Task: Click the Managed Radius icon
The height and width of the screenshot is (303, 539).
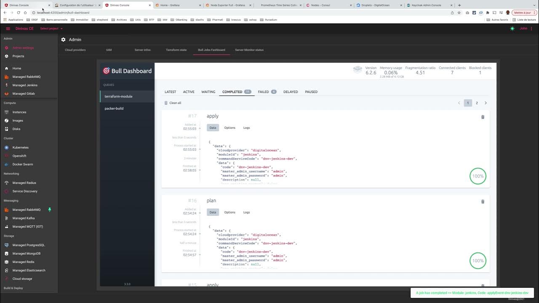Action: pos(7,183)
